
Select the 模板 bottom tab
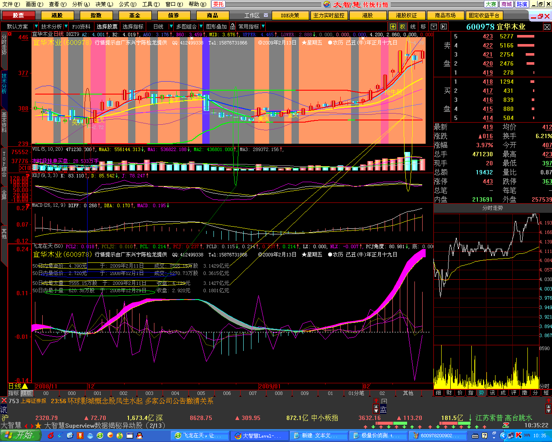(26, 393)
